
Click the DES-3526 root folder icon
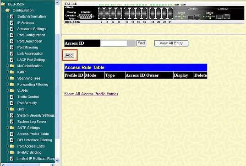pyautogui.click(x=3, y=4)
